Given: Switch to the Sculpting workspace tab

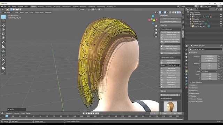Looking at the screenshot, I should (x=48, y=7).
